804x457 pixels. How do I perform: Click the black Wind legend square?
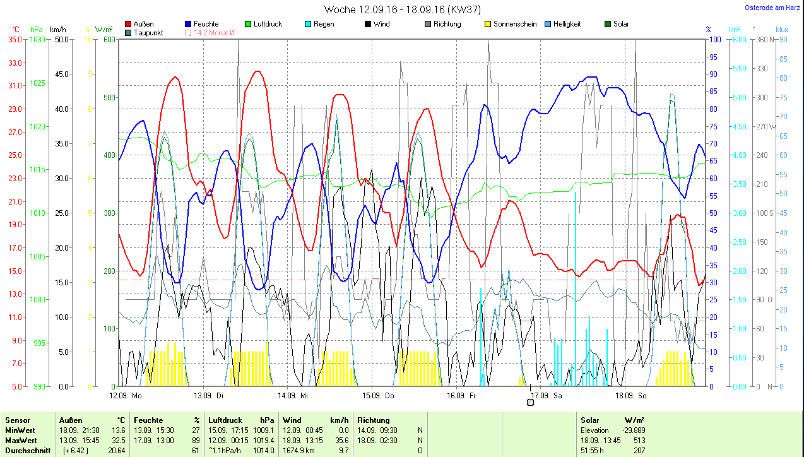(367, 25)
